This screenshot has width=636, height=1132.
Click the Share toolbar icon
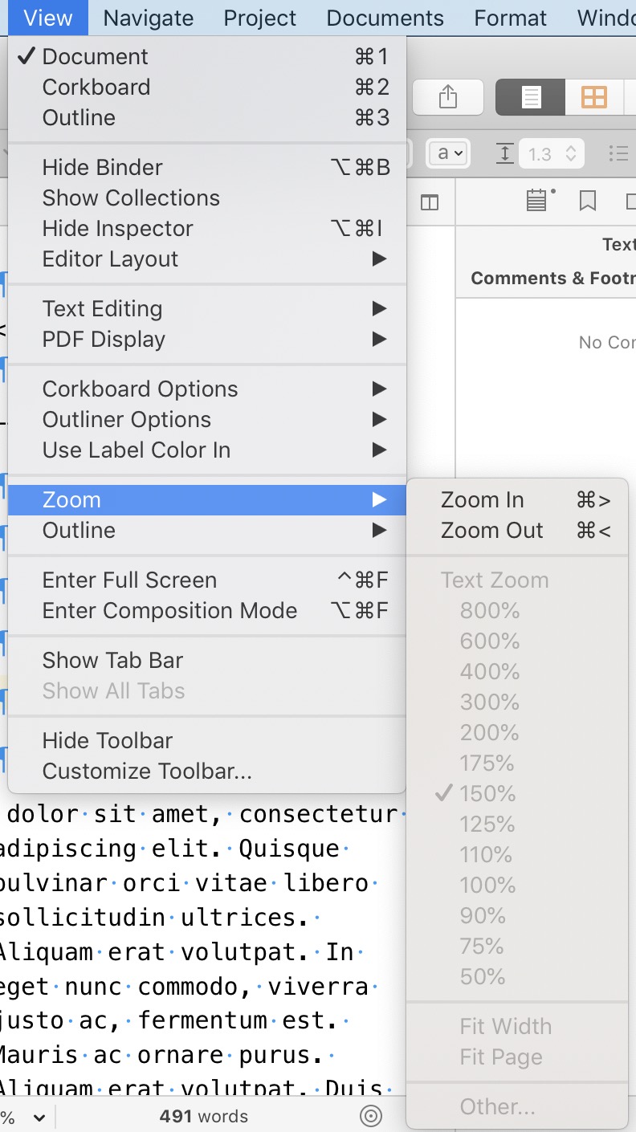click(x=448, y=98)
